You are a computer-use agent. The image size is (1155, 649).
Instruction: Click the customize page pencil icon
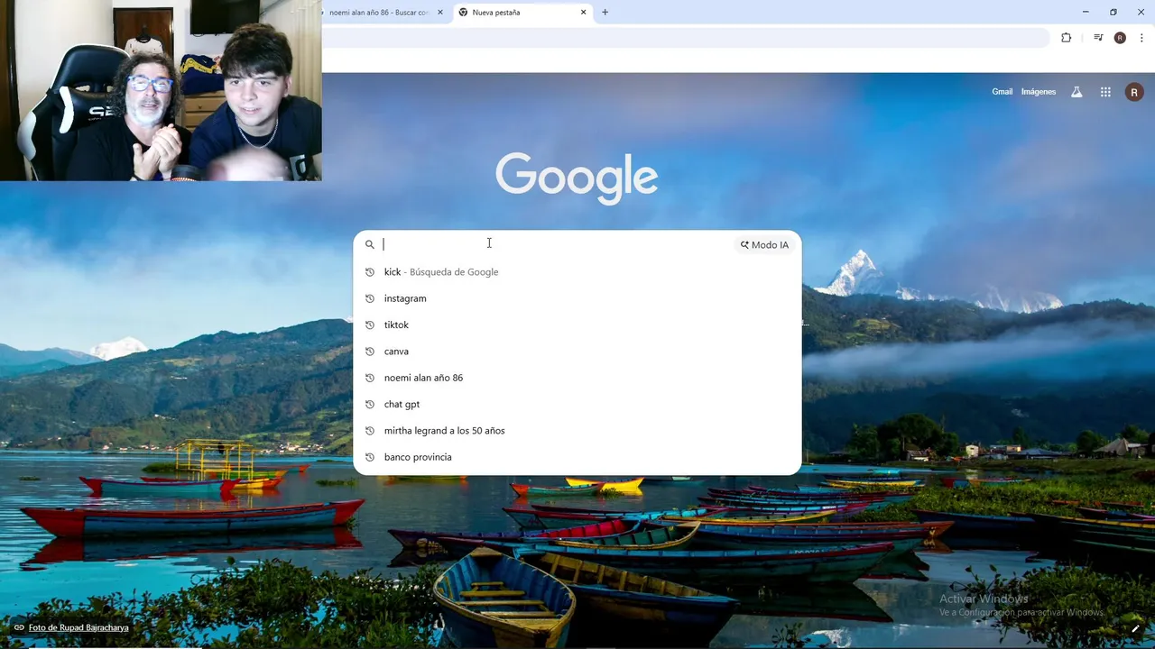point(1135,629)
